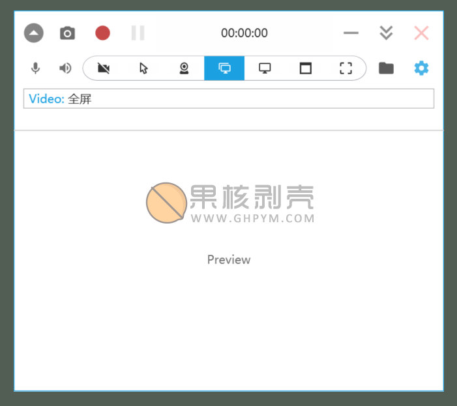The image size is (457, 406).
Task: Click the pause recording button
Action: 138,33
